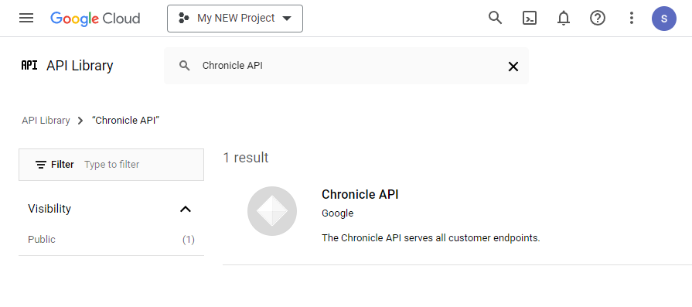Click the API Library page title
This screenshot has height=307, width=692.
80,65
